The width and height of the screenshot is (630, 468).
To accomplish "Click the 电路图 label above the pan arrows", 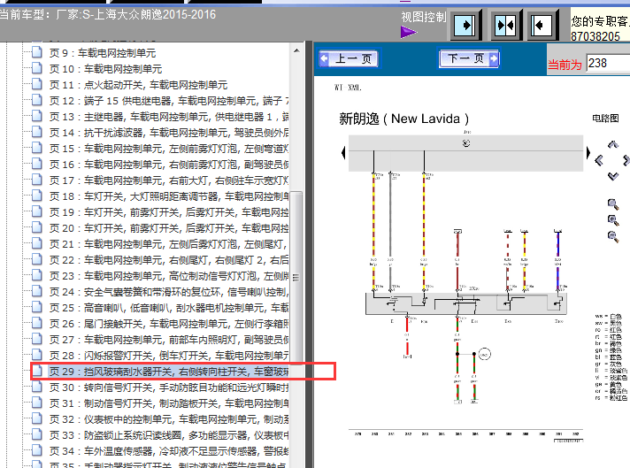I will click(605, 119).
